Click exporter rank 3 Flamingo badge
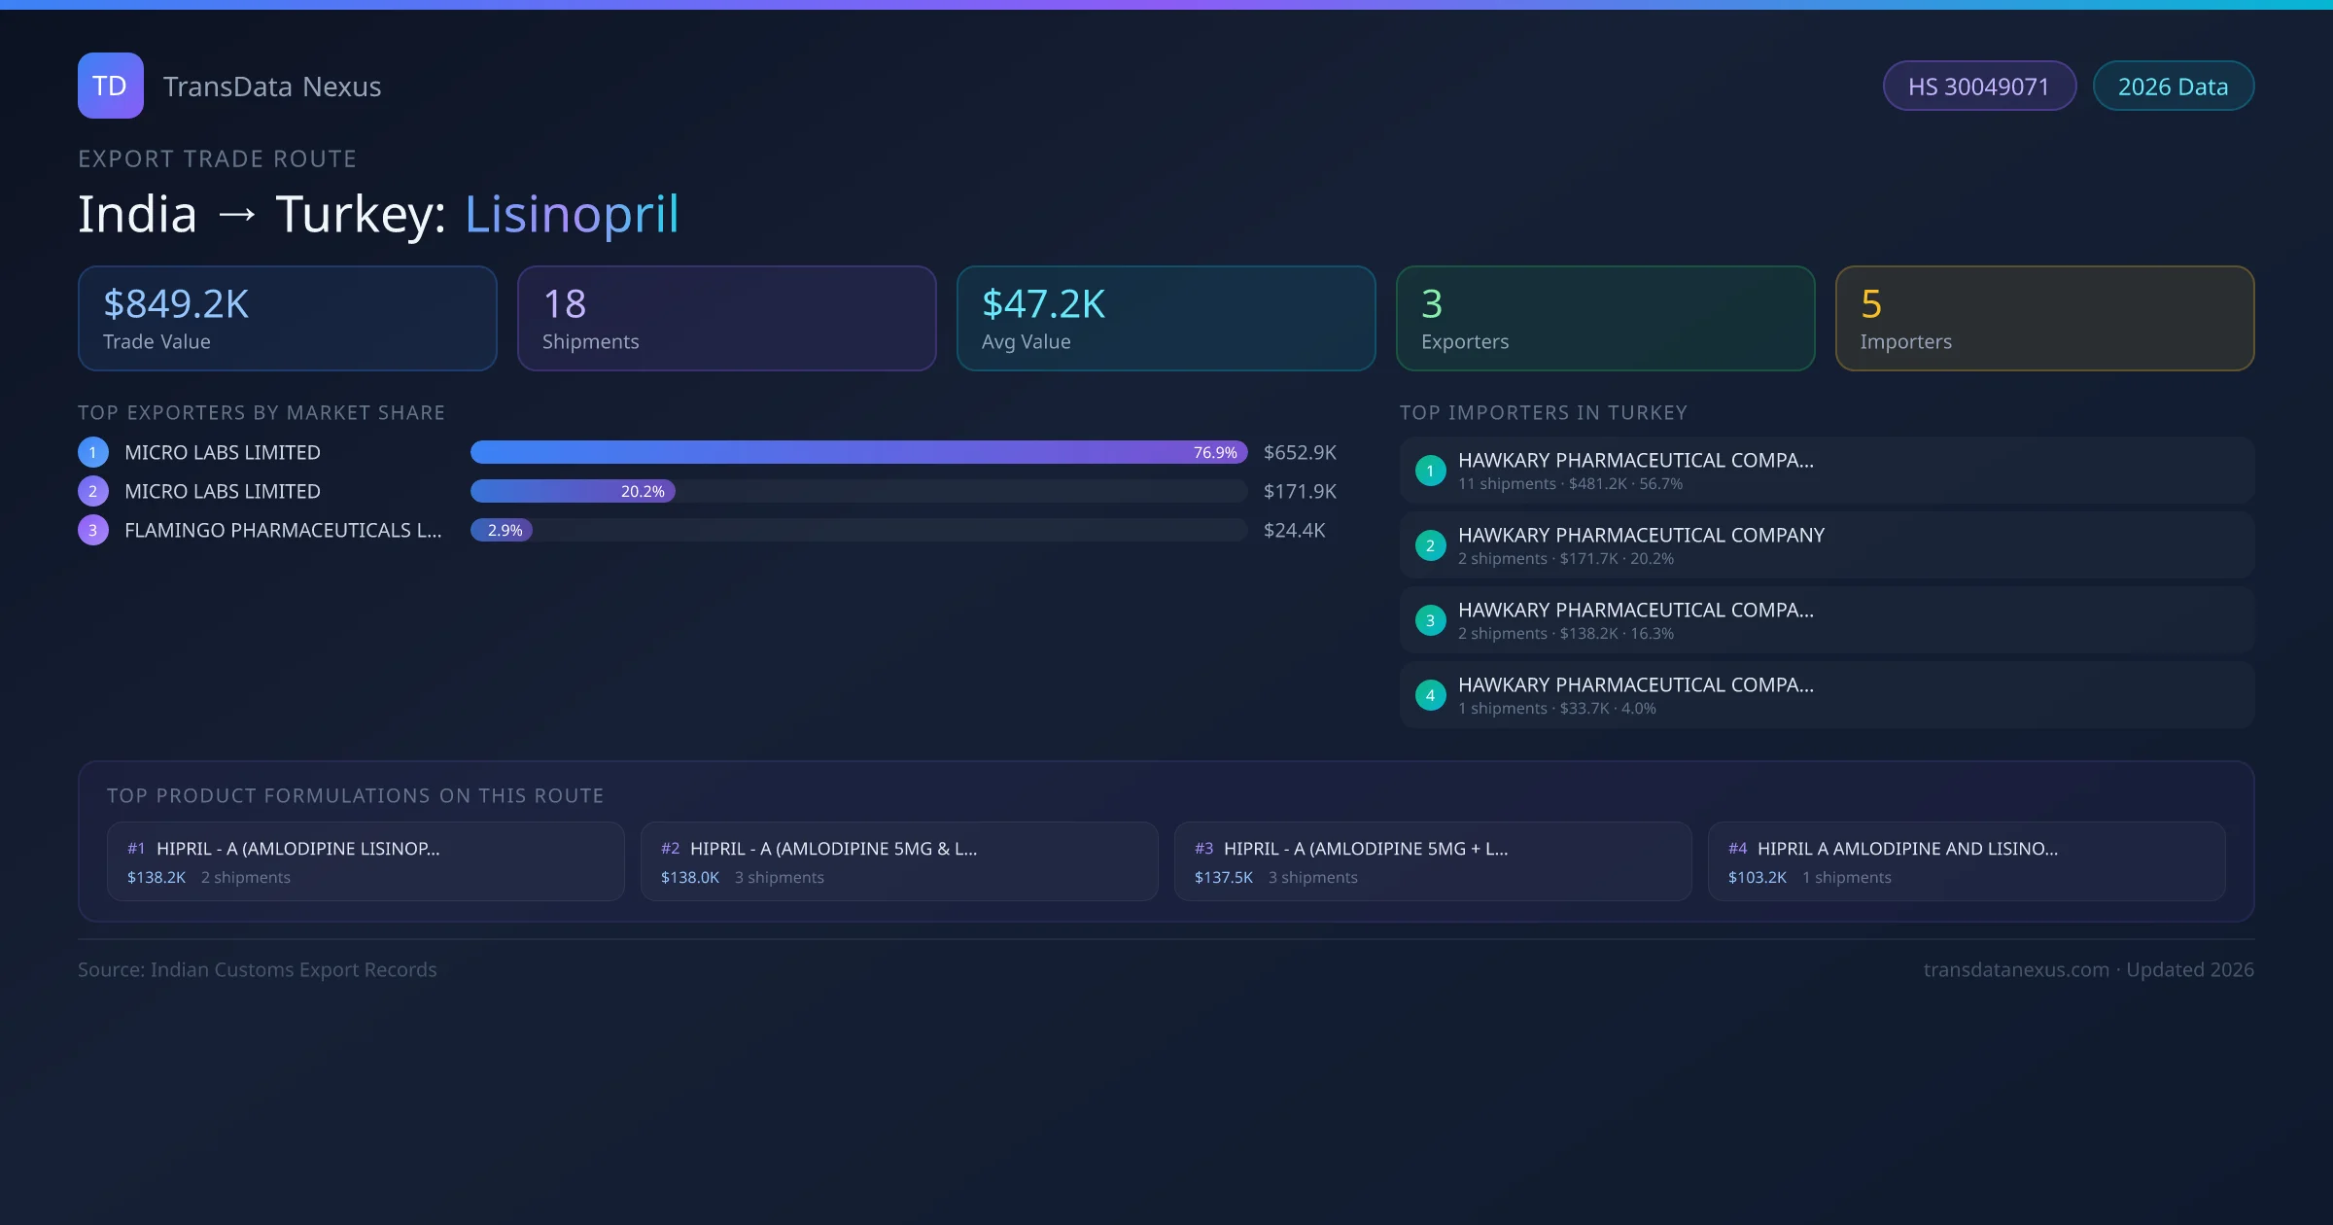Viewport: 2333px width, 1225px height. (x=93, y=530)
